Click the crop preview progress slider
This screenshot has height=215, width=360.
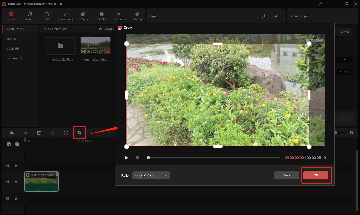tap(214, 158)
